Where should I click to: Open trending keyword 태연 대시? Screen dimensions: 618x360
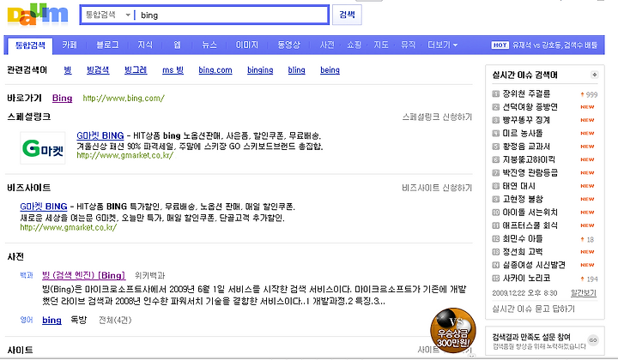coord(518,186)
